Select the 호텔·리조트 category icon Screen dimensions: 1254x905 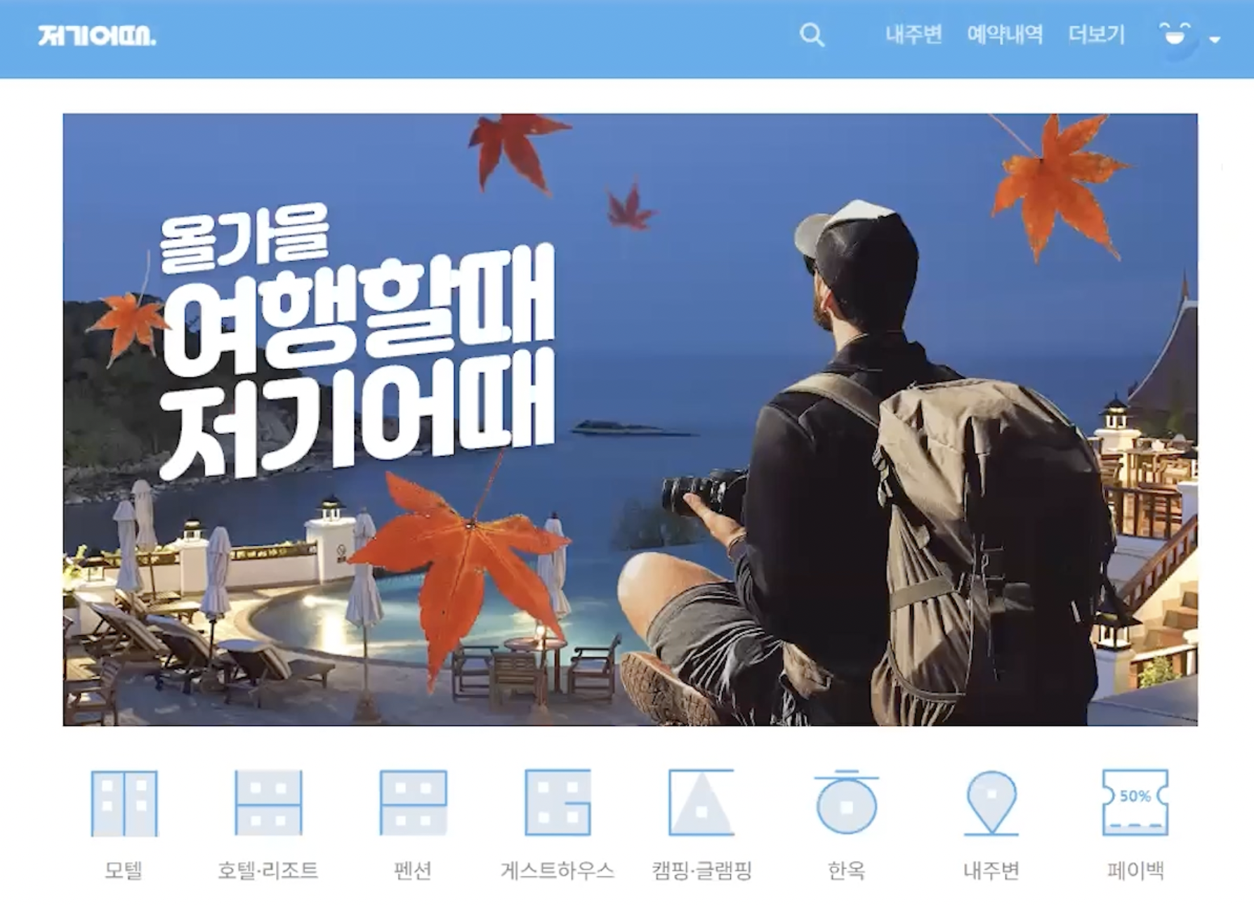(x=268, y=803)
